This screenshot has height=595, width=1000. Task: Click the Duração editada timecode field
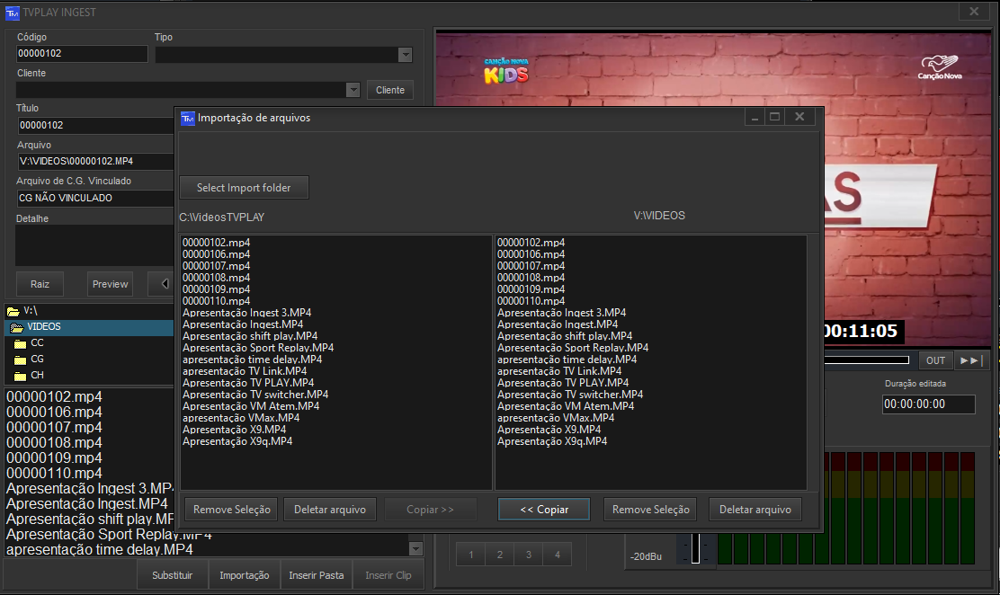click(x=927, y=404)
